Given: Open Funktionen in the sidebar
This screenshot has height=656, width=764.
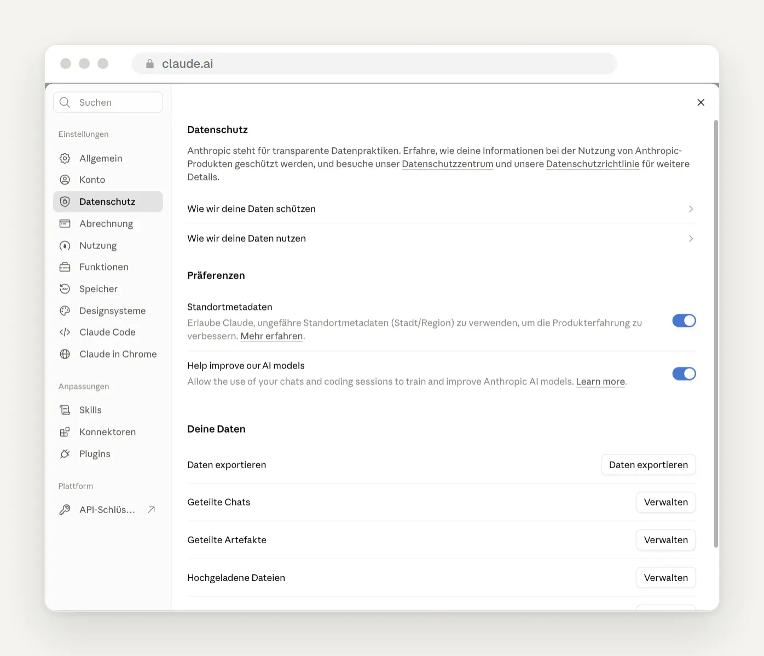Looking at the screenshot, I should (x=108, y=267).
